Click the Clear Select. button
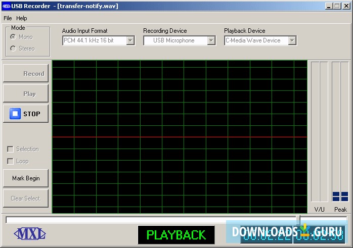This screenshot has width=353, height=248. click(x=26, y=199)
